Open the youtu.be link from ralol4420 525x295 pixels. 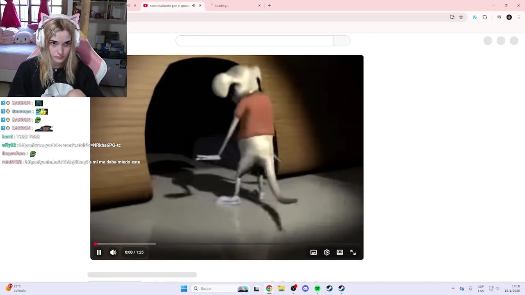click(x=56, y=162)
